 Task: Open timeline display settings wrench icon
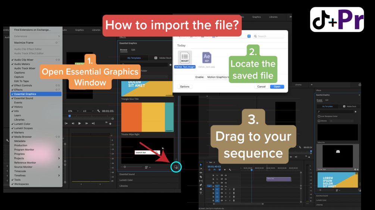click(x=230, y=170)
